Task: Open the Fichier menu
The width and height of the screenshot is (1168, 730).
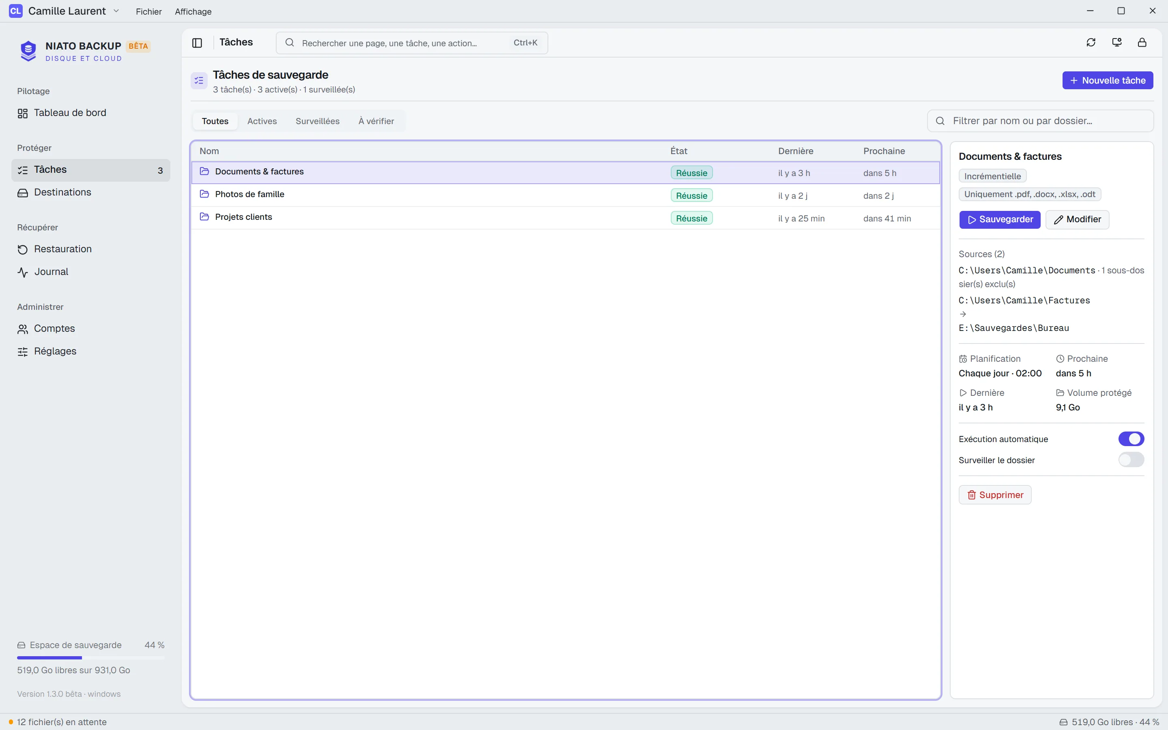Action: coord(149,12)
